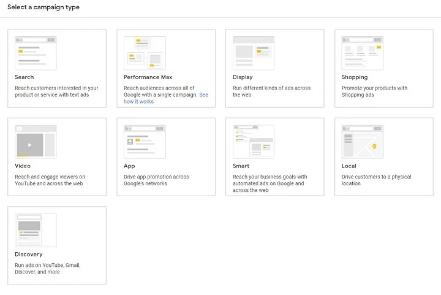Click 'Reach and engage viewers on YouTube' text
Image resolution: width=441 pixels, height=295 pixels.
click(x=50, y=180)
